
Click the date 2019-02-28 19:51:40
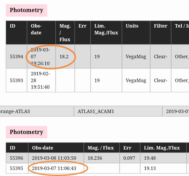(40, 81)
